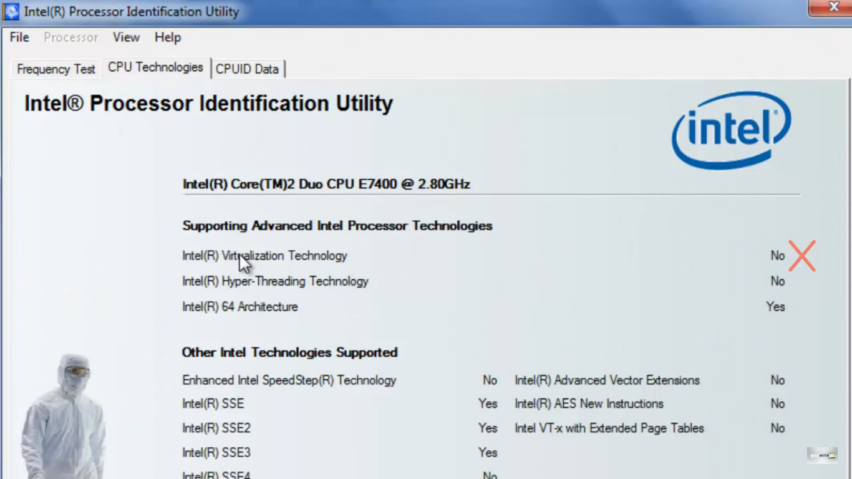Click the Yes value beside Intel(R) SSE2

point(488,428)
